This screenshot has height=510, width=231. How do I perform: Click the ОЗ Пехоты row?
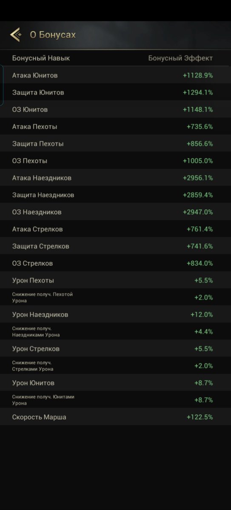[115, 161]
